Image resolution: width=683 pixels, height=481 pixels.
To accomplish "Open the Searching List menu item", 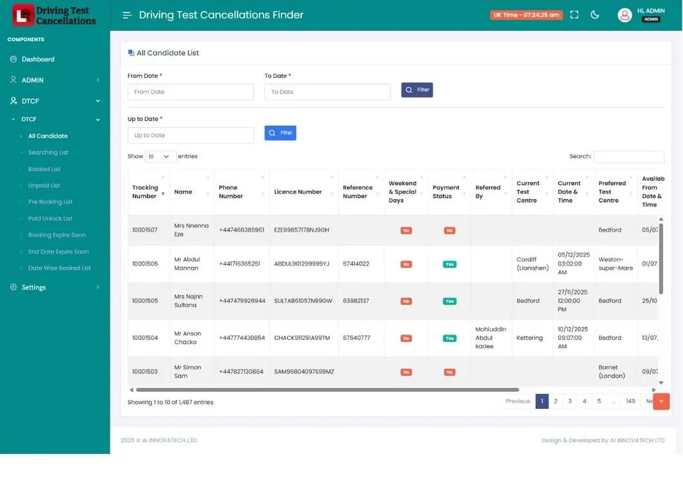I will coord(48,153).
